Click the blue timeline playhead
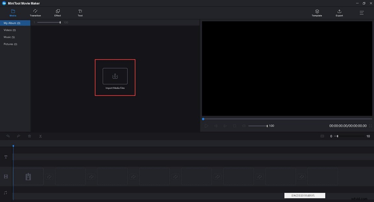Screen dimensions: 374x202 coord(13,146)
